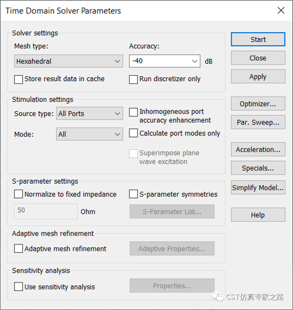Enable Inhomogeneous port accuracy enhancement
This screenshot has height=310, width=293.
[x=133, y=112]
